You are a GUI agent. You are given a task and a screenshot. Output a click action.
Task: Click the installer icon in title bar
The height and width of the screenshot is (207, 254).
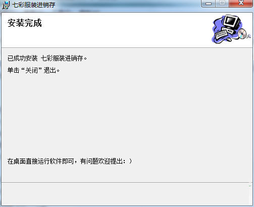pyautogui.click(x=6, y=5)
